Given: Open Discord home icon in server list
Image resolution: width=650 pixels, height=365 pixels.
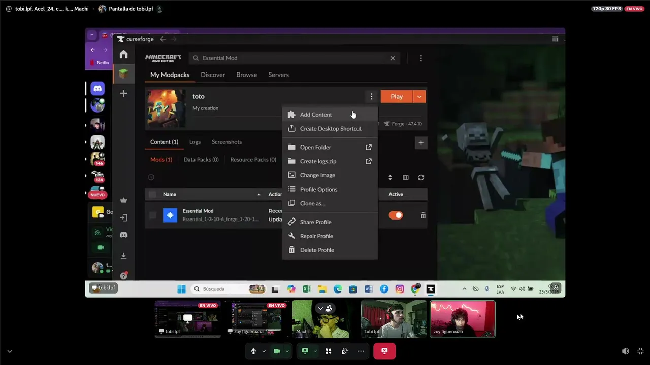Looking at the screenshot, I should (x=97, y=89).
